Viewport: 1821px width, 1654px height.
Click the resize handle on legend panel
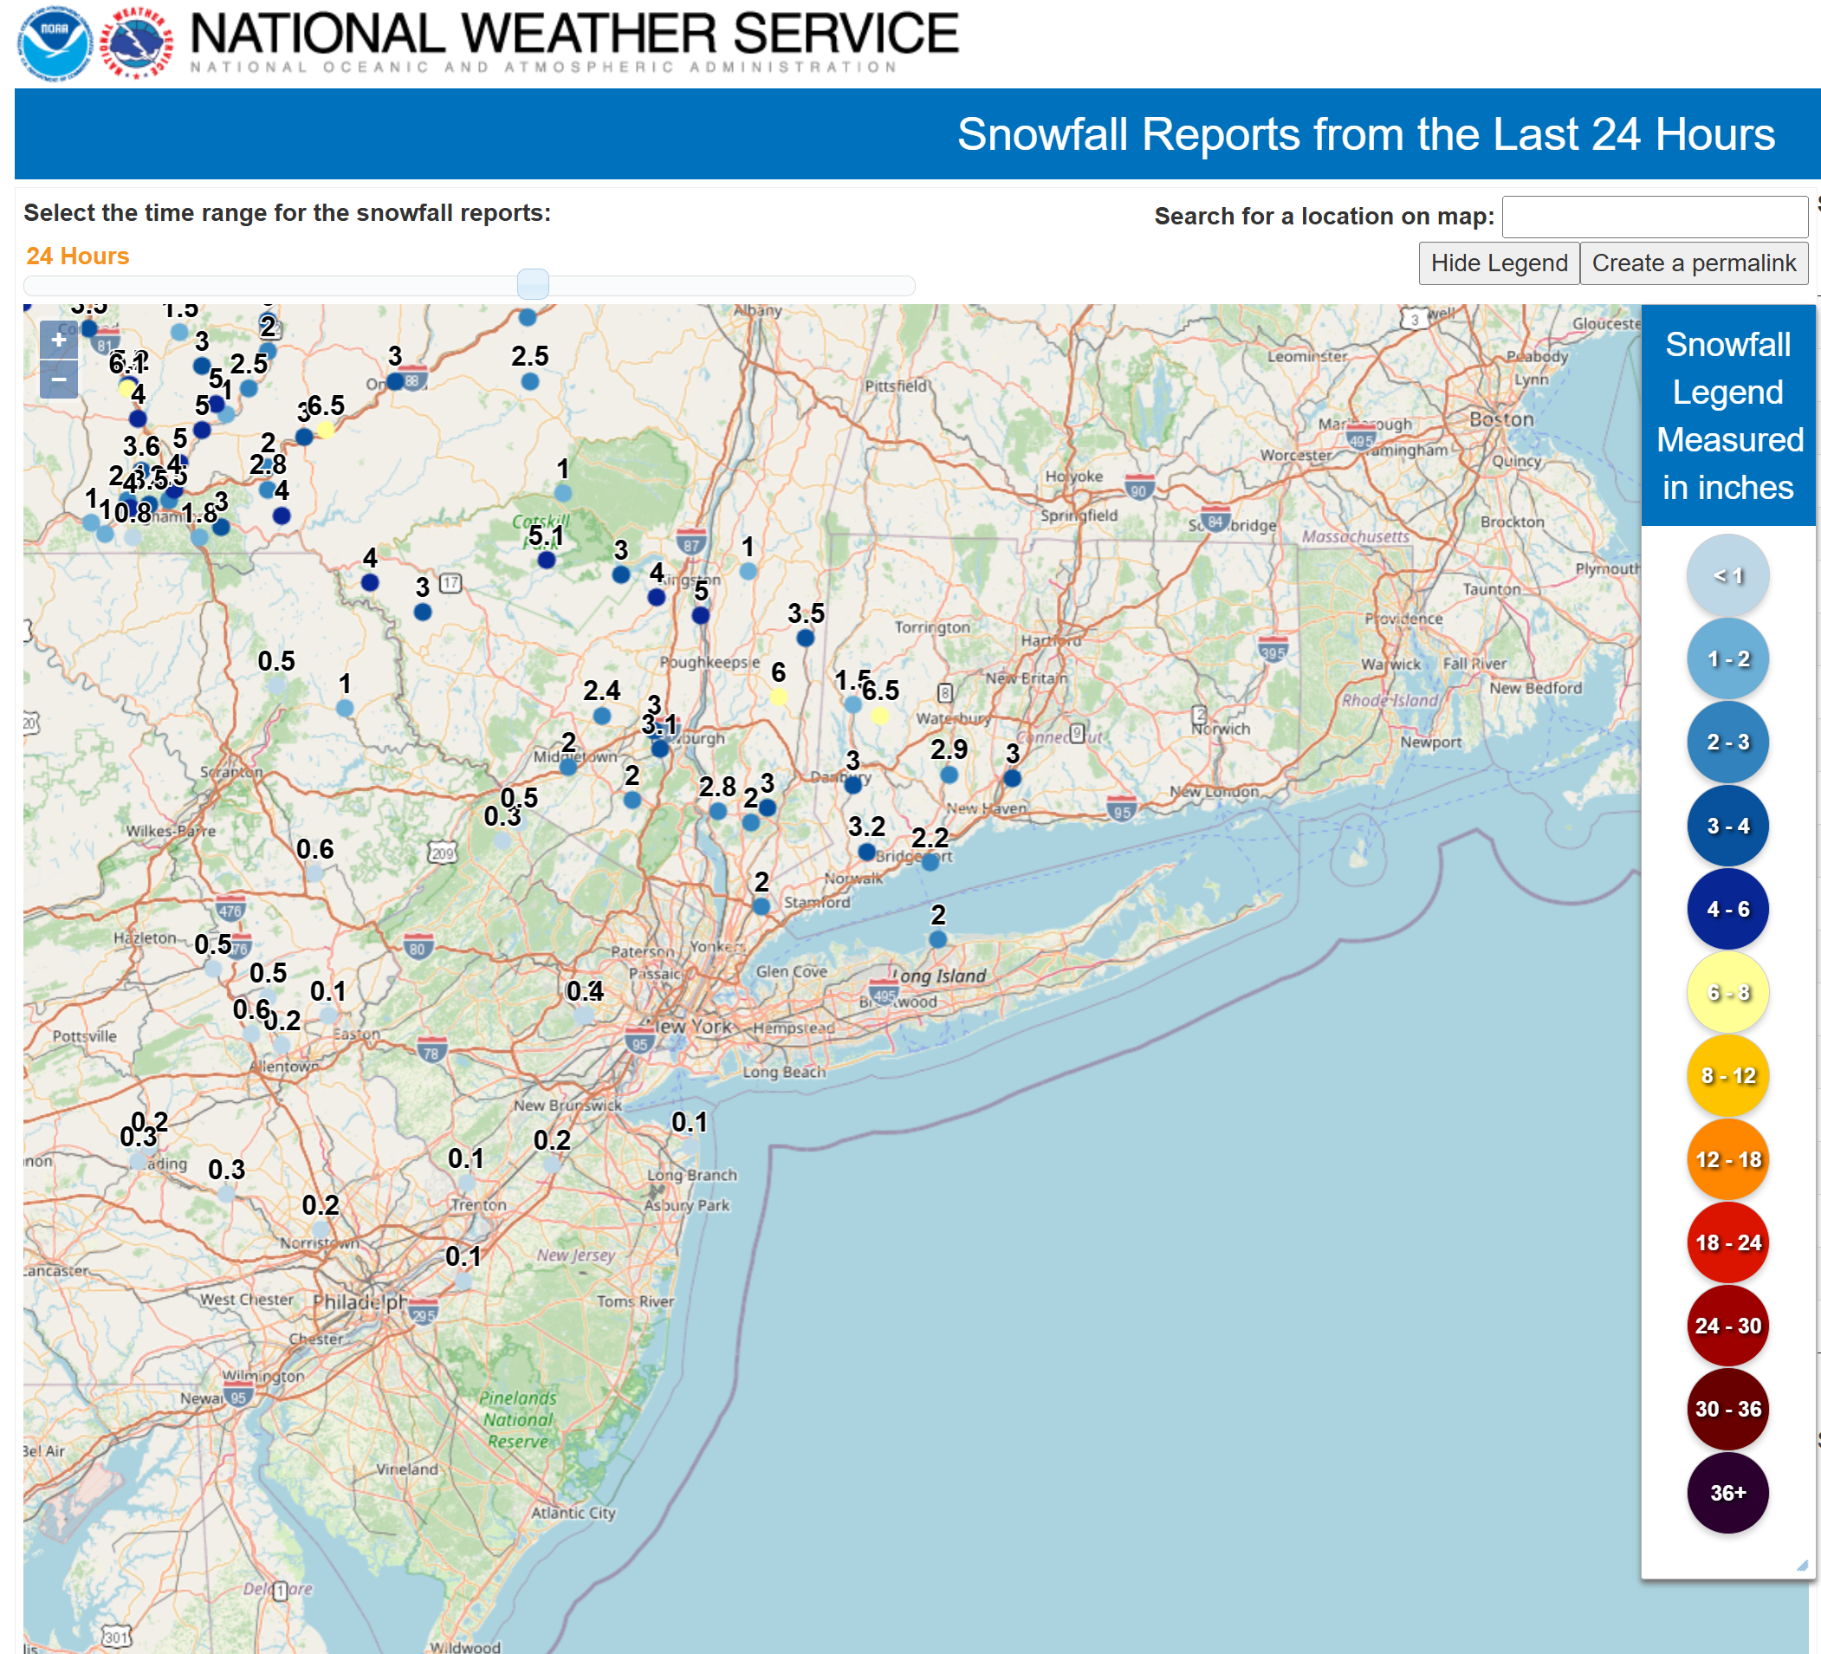[x=1802, y=1566]
